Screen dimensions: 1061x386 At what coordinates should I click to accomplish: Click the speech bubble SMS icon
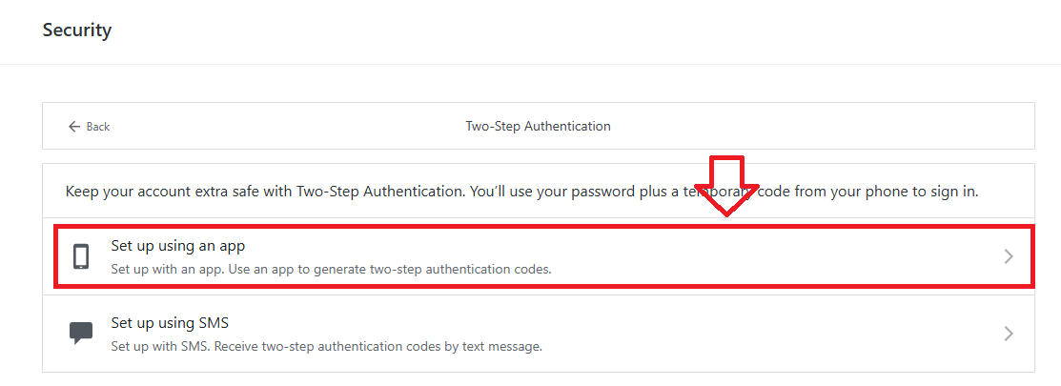[81, 334]
